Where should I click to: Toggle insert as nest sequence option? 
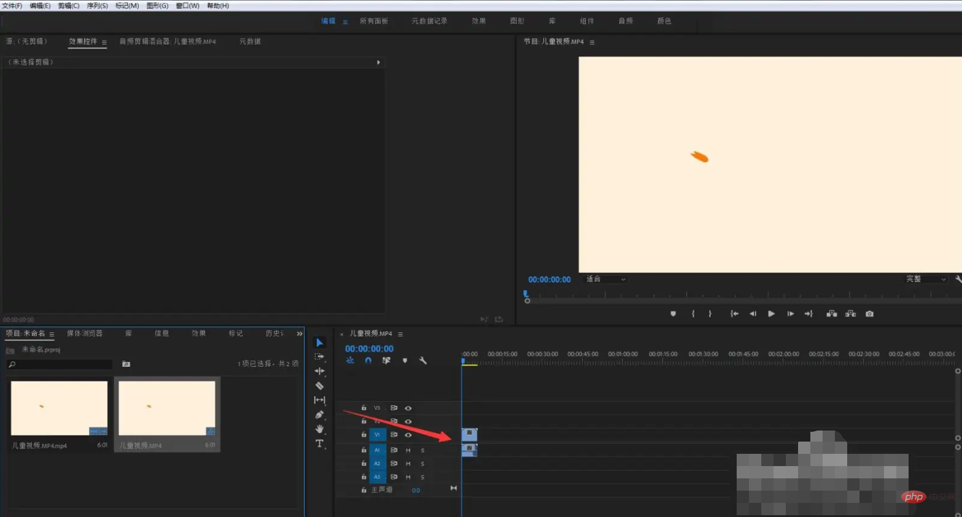350,361
